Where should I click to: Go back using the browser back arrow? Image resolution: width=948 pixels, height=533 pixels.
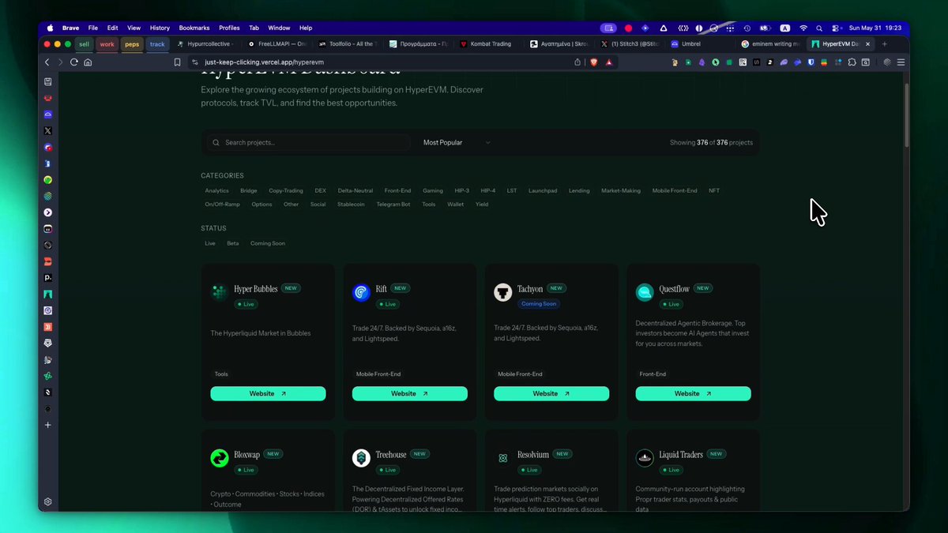pos(47,62)
